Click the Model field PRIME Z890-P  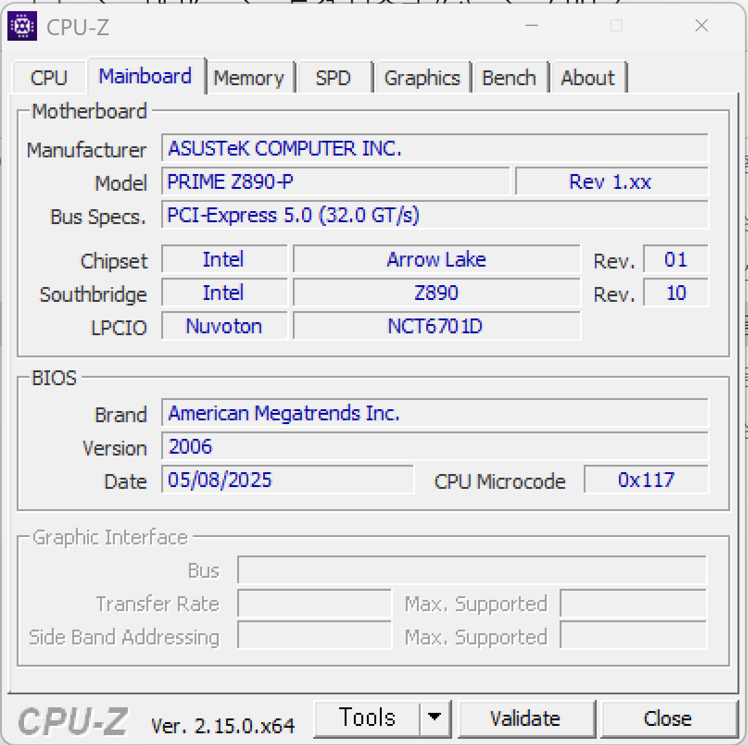(336, 181)
